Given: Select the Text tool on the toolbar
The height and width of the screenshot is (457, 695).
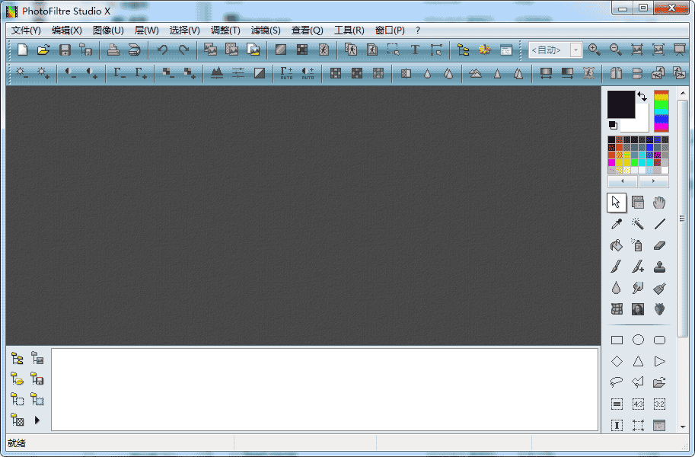Looking at the screenshot, I should click(415, 49).
